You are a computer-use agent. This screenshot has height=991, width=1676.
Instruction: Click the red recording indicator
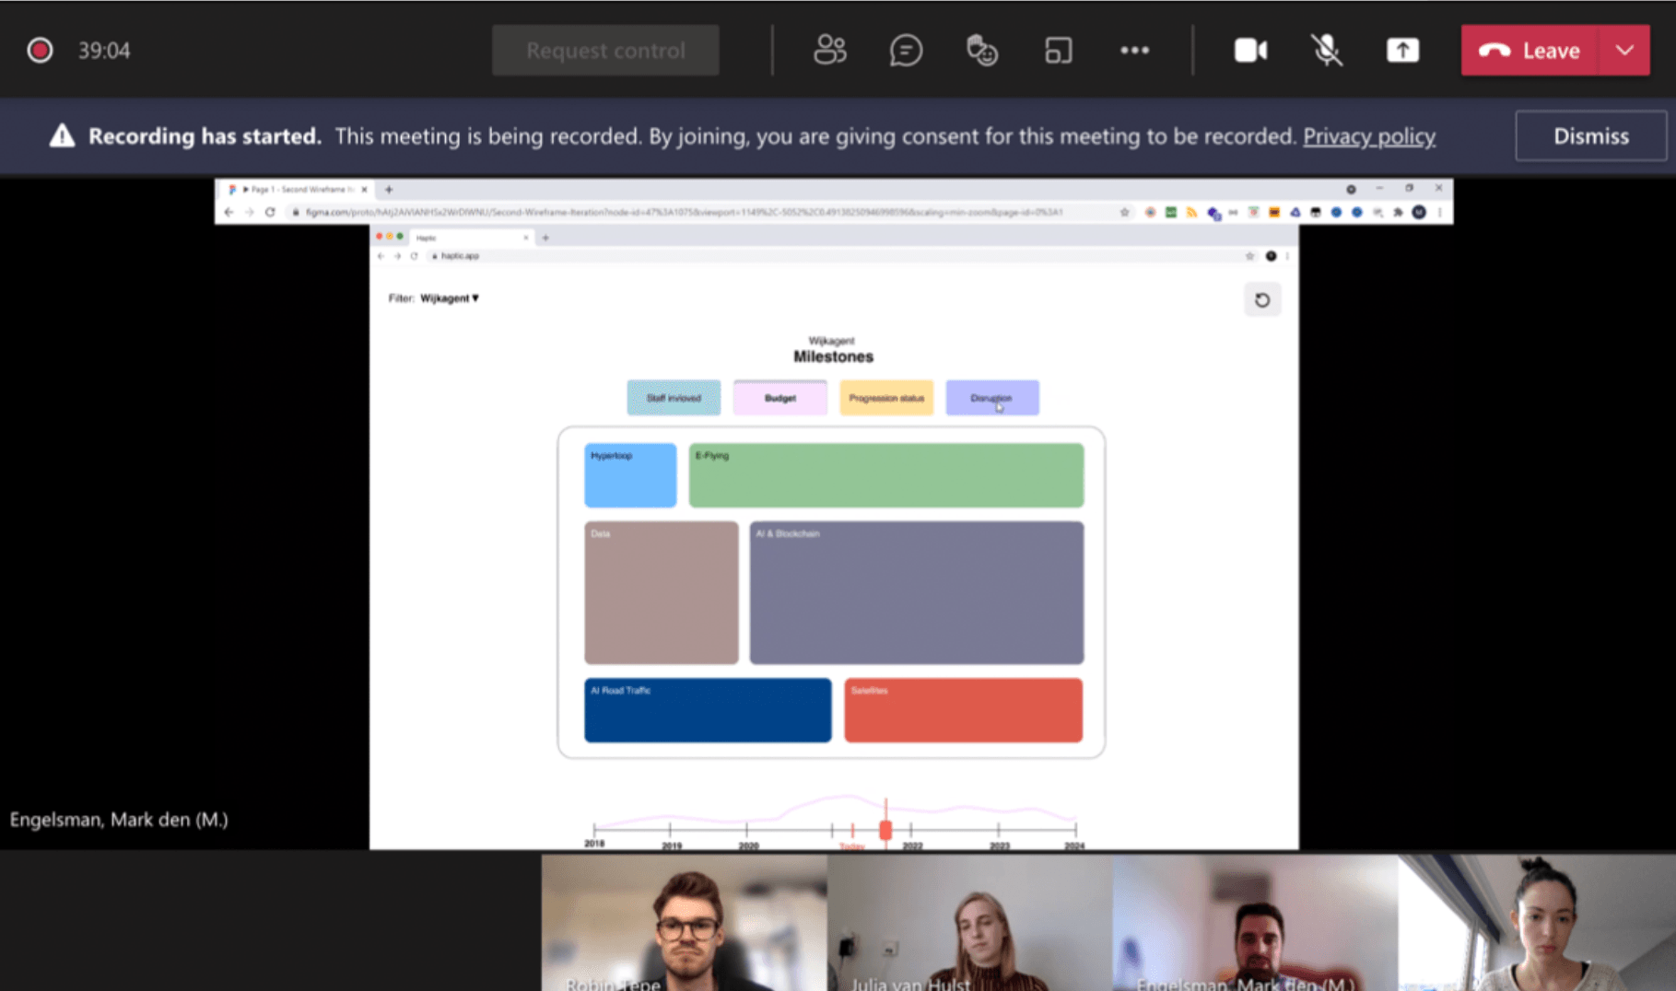coord(40,51)
